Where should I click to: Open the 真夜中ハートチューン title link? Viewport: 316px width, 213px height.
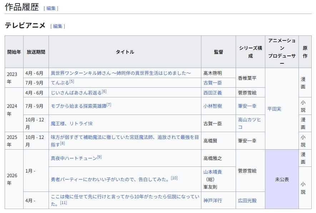click(74, 158)
